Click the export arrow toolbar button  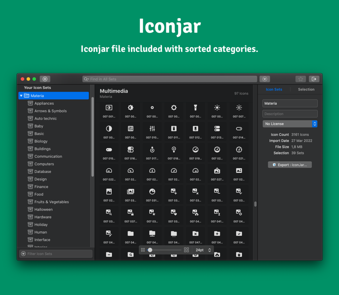pos(314,79)
